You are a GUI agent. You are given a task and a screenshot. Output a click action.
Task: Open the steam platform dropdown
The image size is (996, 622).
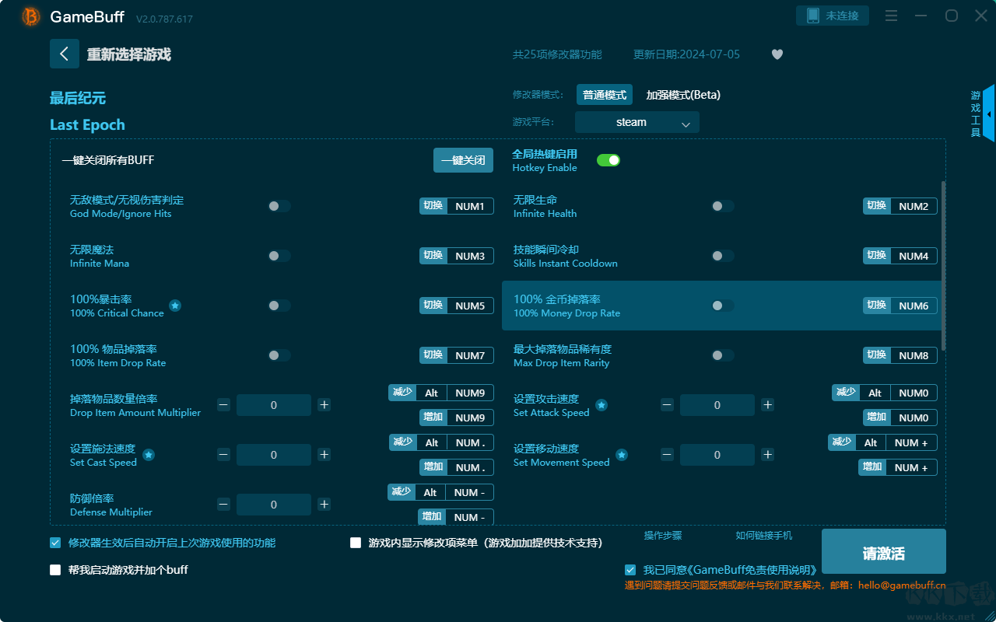[x=637, y=122]
